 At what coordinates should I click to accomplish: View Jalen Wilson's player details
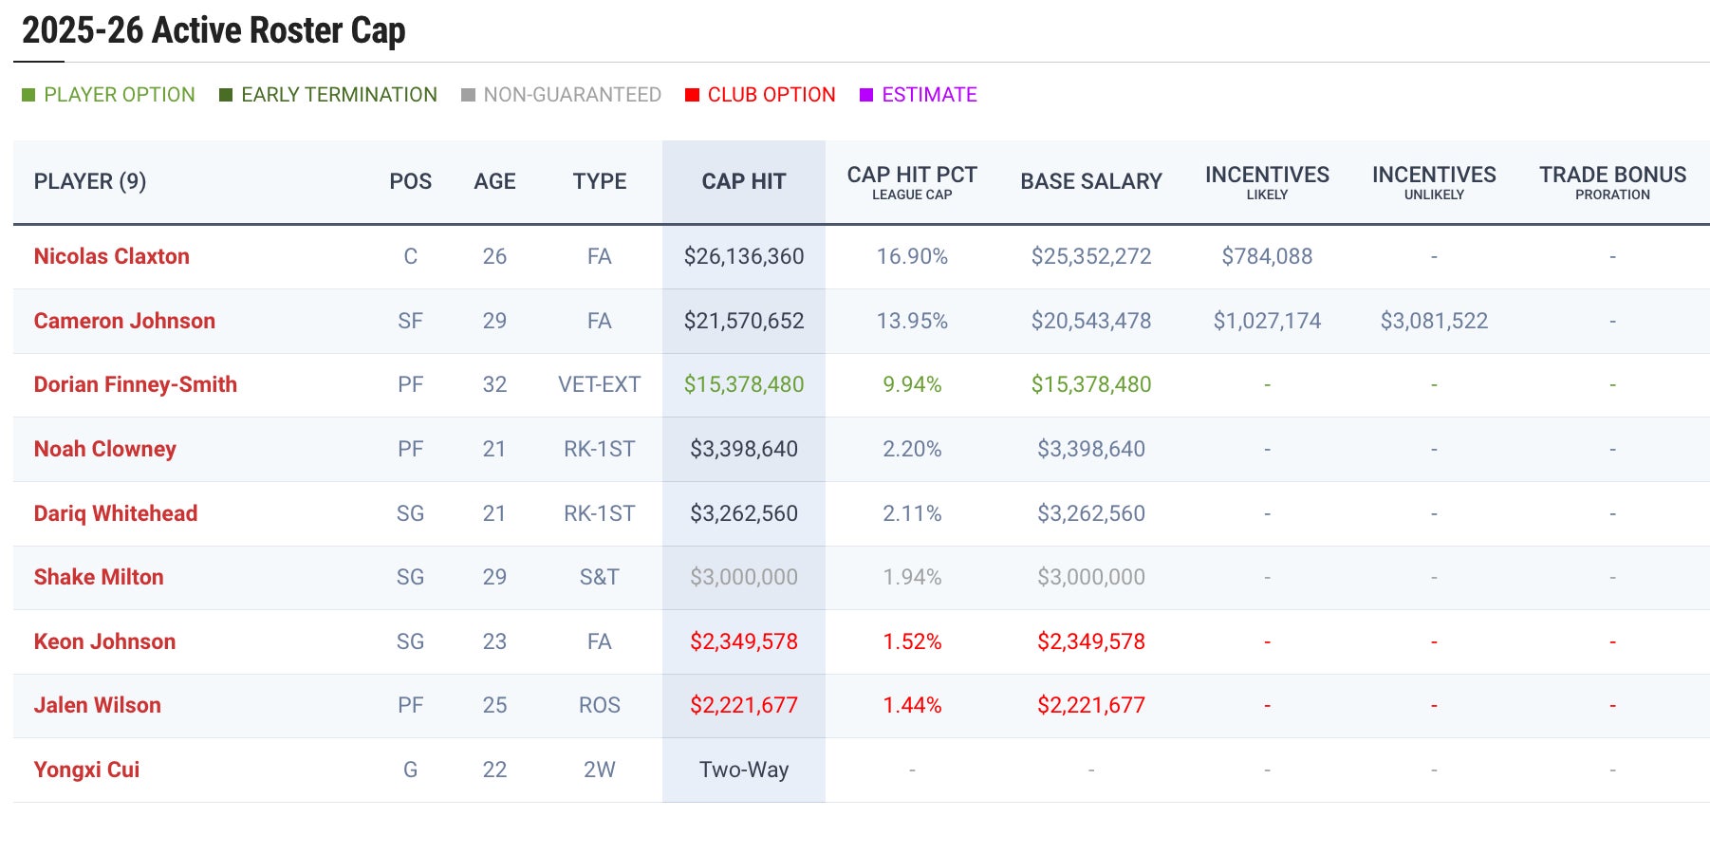(97, 705)
